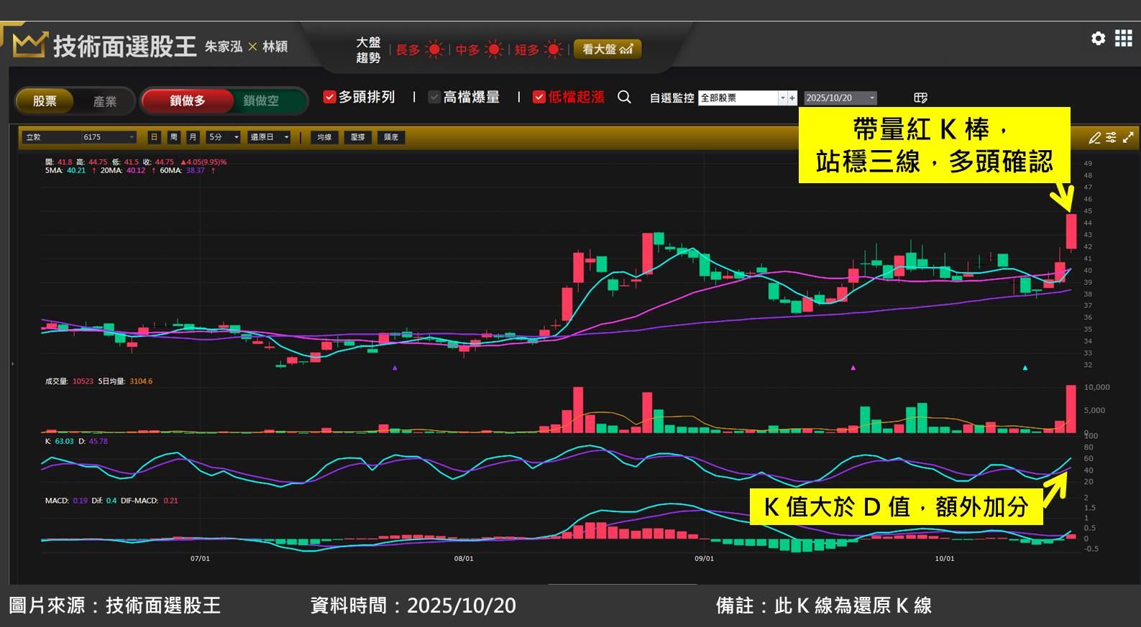Click the crown logo icon

point(29,45)
